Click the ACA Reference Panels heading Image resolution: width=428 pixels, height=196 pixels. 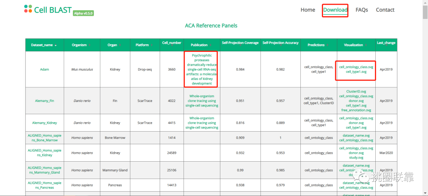point(211,26)
